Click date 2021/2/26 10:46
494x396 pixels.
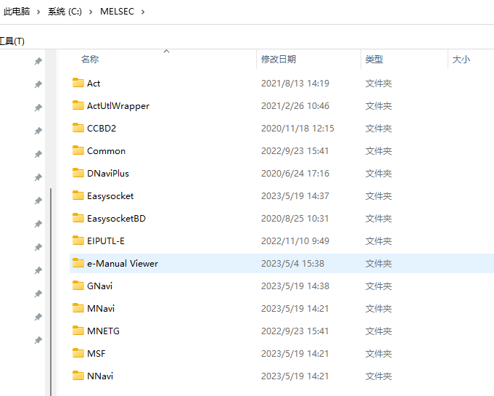[x=295, y=105]
